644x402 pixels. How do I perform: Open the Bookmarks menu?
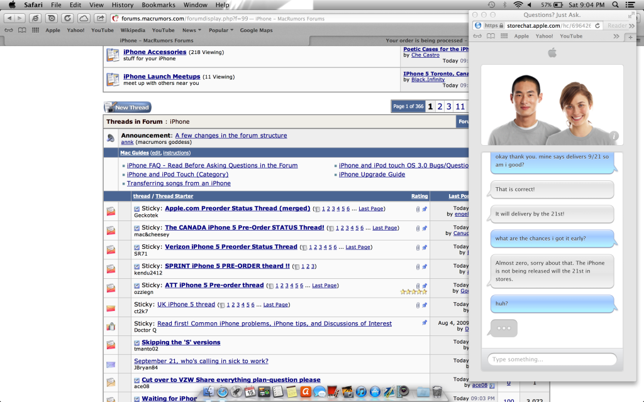click(158, 5)
